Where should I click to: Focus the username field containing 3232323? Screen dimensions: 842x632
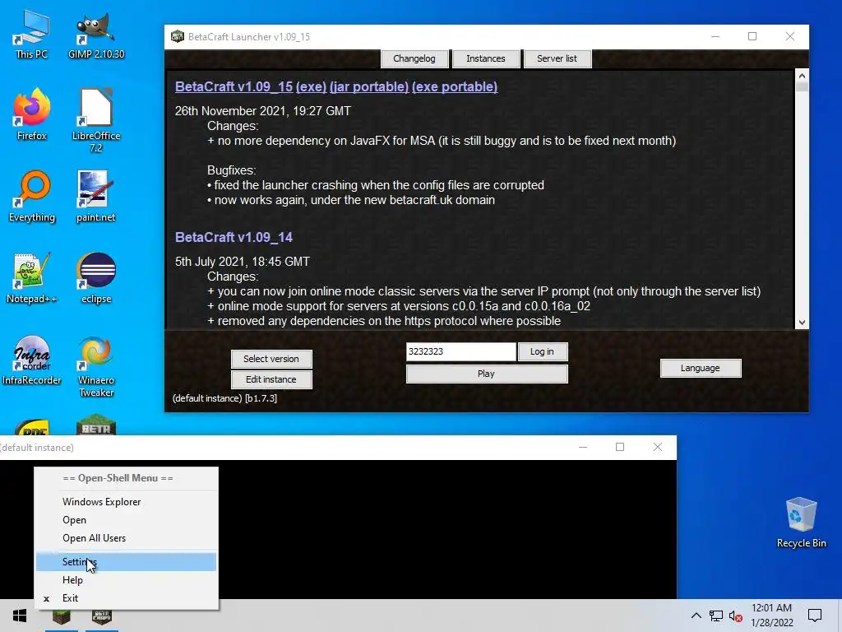pos(460,351)
